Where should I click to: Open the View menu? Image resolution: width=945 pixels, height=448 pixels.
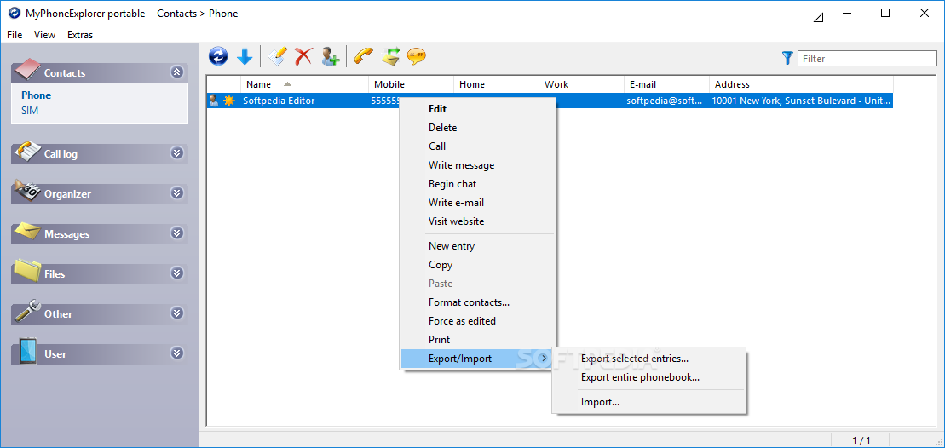coord(44,35)
